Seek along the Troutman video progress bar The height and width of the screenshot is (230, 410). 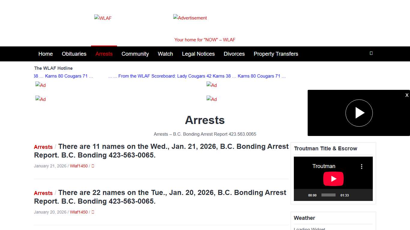pyautogui.click(x=328, y=195)
